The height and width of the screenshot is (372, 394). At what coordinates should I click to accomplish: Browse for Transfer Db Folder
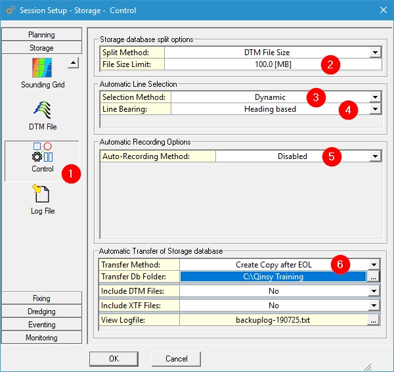(374, 277)
